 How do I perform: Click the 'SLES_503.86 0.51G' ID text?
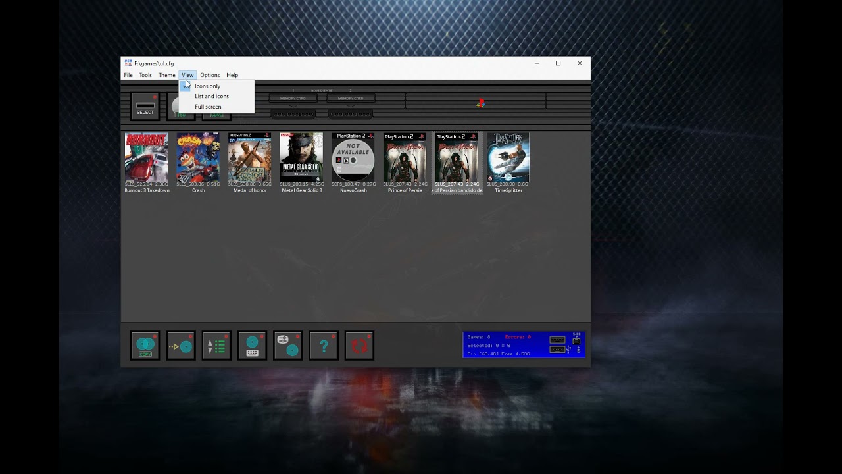pos(198,184)
